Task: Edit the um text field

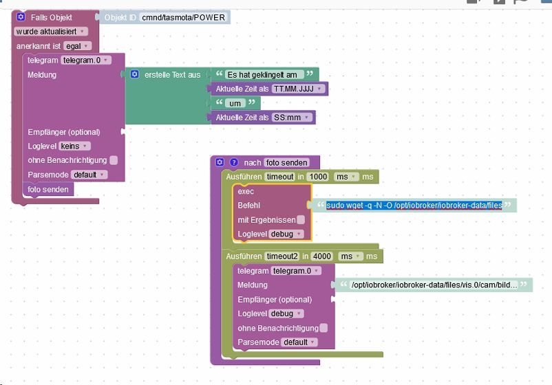Action: coord(235,103)
